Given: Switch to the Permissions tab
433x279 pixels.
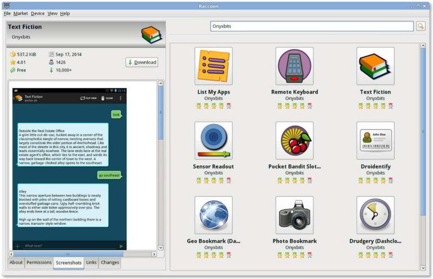Looking at the screenshot, I should pos(39,263).
